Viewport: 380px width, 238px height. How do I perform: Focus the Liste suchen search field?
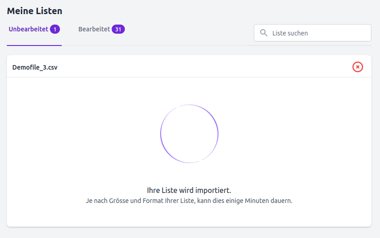pyautogui.click(x=312, y=33)
